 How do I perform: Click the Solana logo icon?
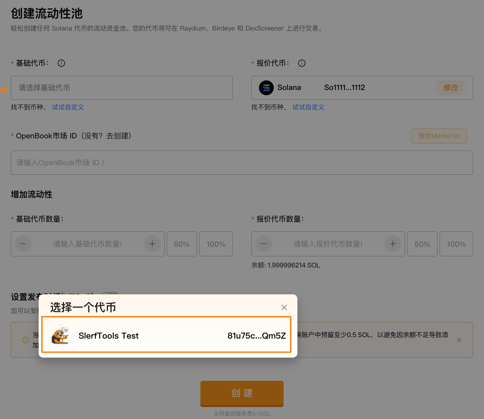click(266, 88)
